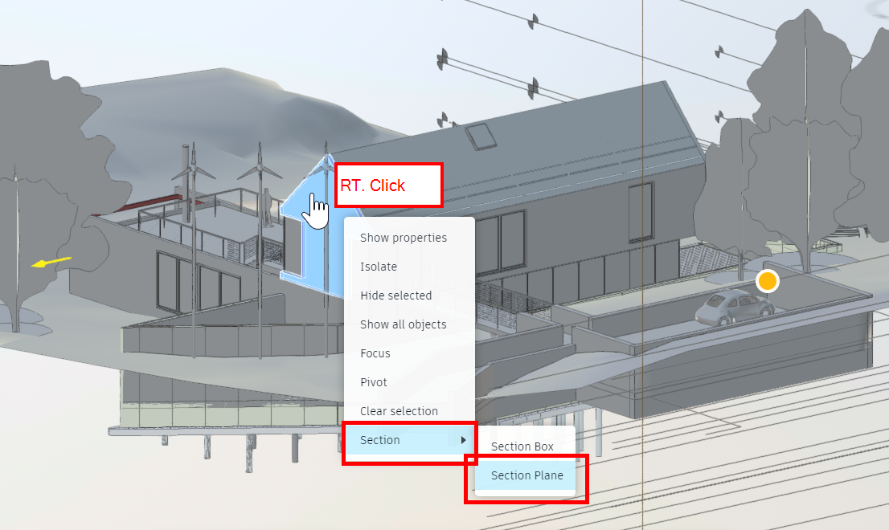Select Show properties in context menu
This screenshot has height=530, width=889.
pyautogui.click(x=409, y=238)
